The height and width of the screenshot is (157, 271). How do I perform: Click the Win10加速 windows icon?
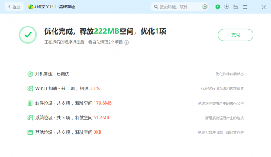[30, 89]
